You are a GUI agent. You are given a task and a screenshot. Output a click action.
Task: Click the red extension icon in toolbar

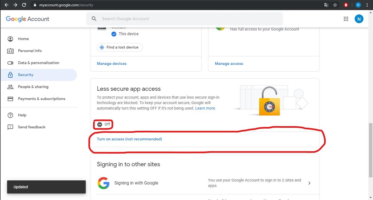(346, 5)
